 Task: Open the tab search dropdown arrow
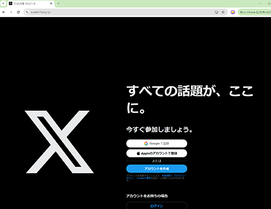3,3
